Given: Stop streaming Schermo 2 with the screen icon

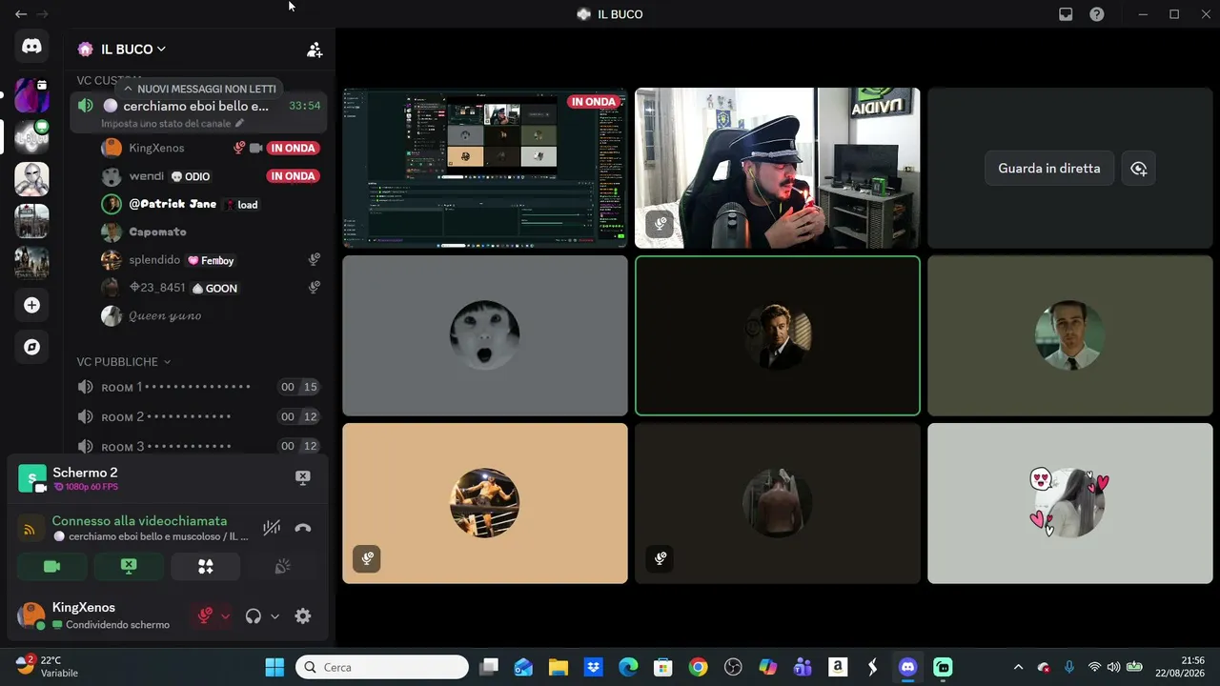Looking at the screenshot, I should [x=303, y=478].
